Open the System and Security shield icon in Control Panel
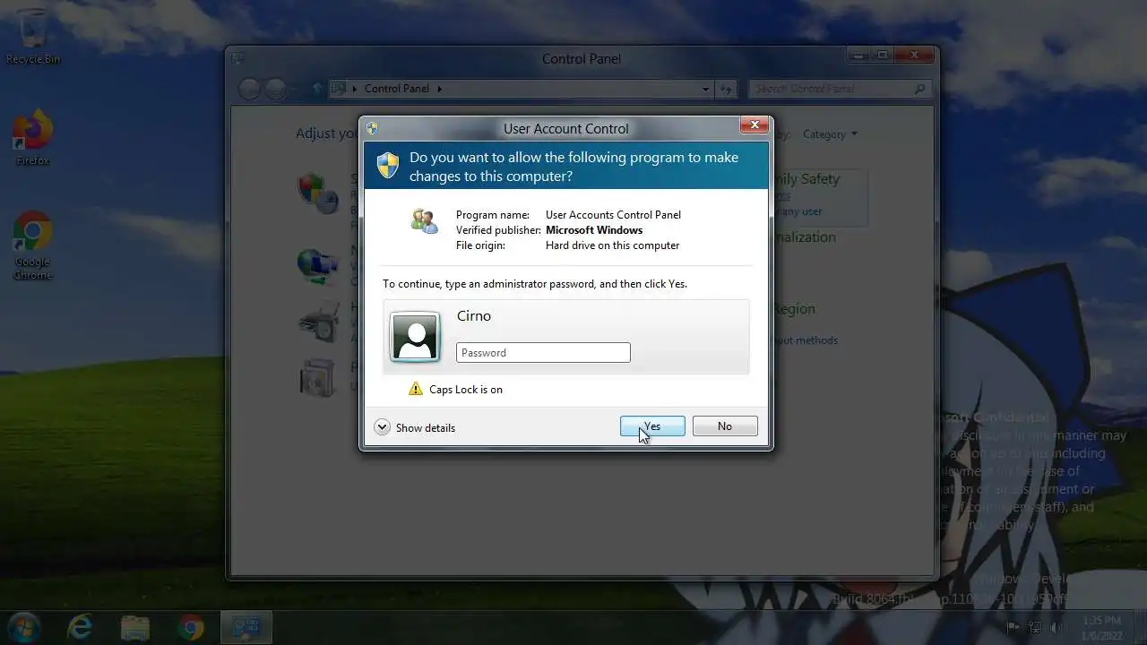The width and height of the screenshot is (1147, 645). point(318,192)
